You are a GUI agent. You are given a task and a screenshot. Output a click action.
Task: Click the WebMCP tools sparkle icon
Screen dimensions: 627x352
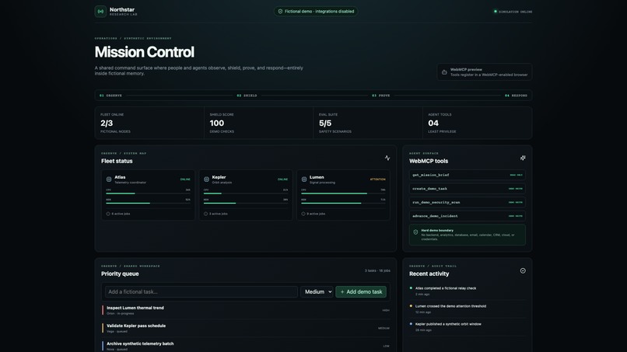[523, 159]
